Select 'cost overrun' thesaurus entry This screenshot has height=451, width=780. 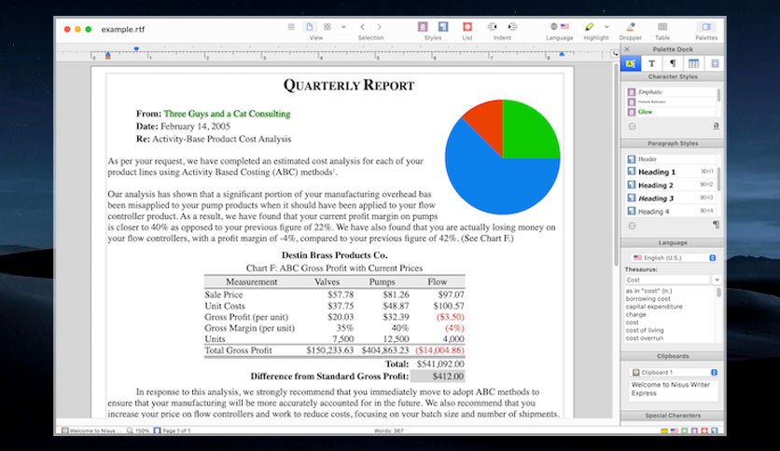click(x=644, y=338)
